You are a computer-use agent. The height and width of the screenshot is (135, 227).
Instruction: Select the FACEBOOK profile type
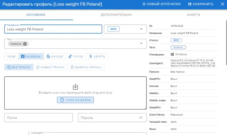[31, 57]
